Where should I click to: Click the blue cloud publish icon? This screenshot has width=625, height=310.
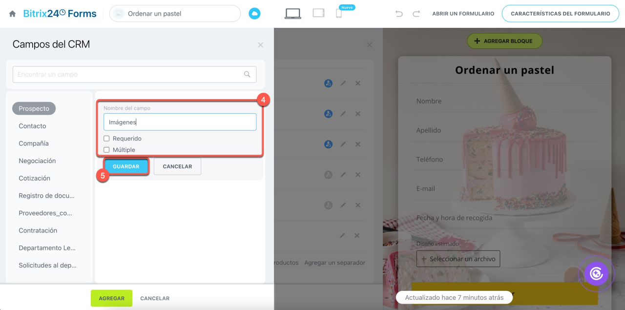point(254,14)
